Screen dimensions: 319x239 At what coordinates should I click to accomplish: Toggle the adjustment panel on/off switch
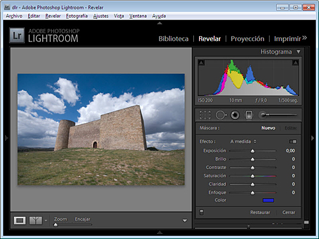(202, 212)
